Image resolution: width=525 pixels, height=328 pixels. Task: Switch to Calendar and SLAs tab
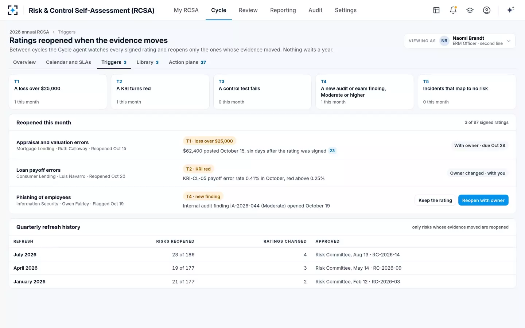tap(69, 62)
